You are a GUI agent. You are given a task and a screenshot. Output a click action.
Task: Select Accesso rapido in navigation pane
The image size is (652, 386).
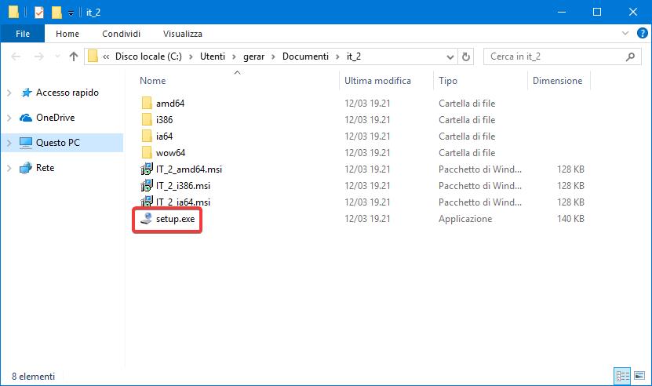click(x=67, y=93)
